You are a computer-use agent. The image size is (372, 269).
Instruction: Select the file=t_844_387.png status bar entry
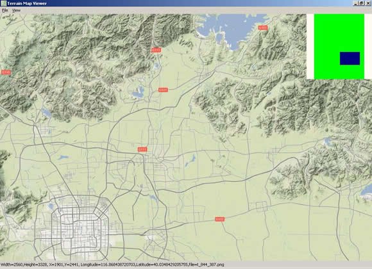click(x=206, y=265)
